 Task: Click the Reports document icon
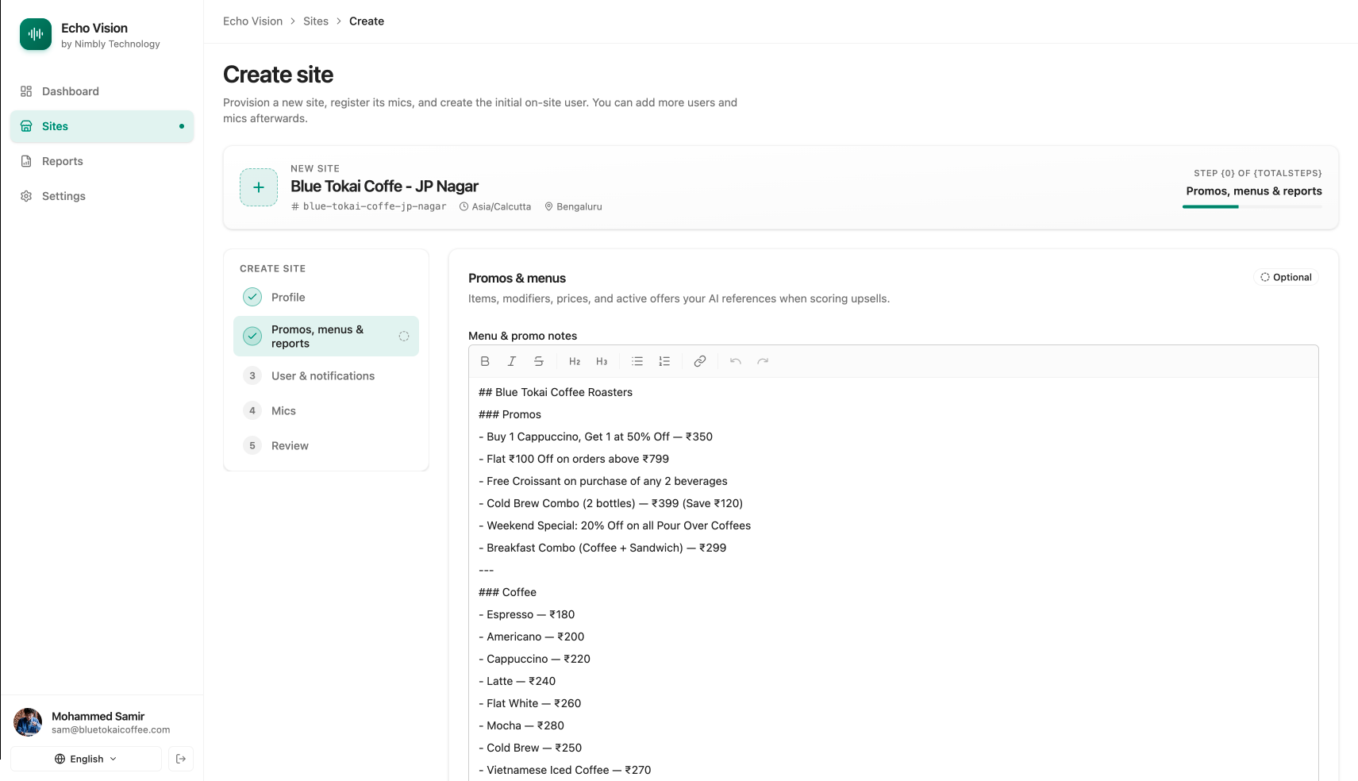click(x=26, y=161)
